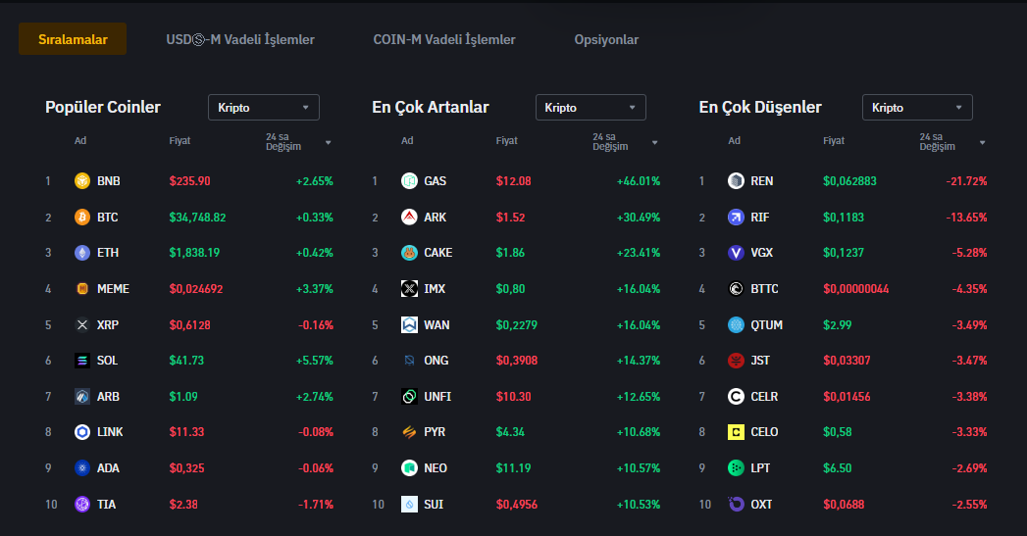Switch to USDⓈ-M Vadeli İşlemler tab
The image size is (1027, 536).
[240, 40]
